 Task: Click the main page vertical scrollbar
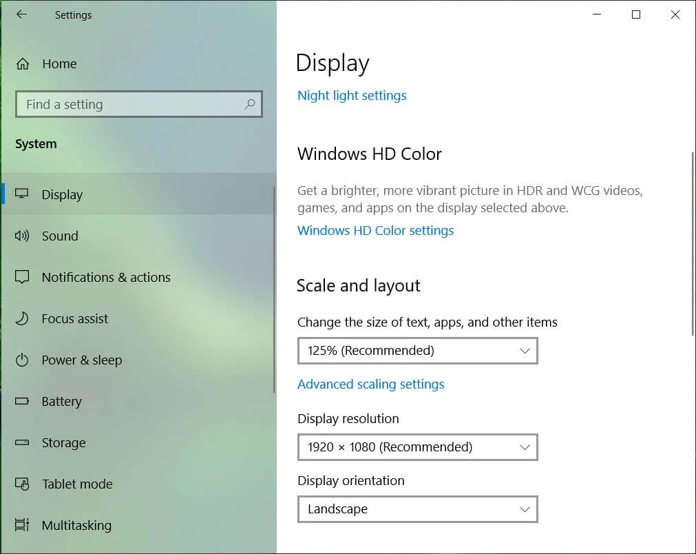[x=693, y=243]
